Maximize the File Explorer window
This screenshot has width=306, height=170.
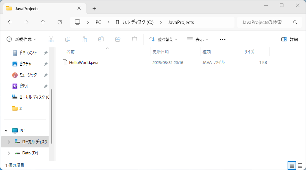click(282, 5)
